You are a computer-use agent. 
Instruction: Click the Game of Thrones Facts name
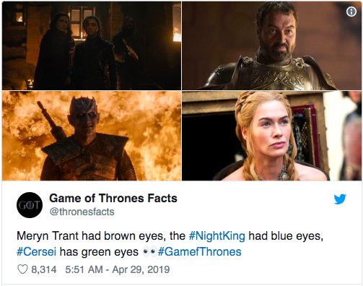coord(113,199)
